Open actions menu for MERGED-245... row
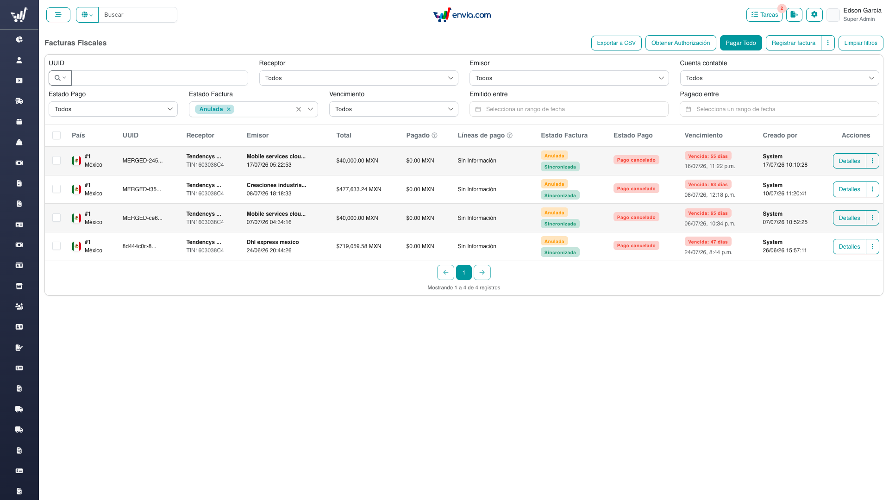 (872, 161)
